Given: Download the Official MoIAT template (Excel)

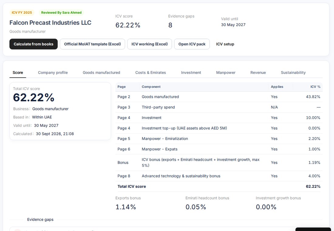Looking at the screenshot, I should [92, 44].
